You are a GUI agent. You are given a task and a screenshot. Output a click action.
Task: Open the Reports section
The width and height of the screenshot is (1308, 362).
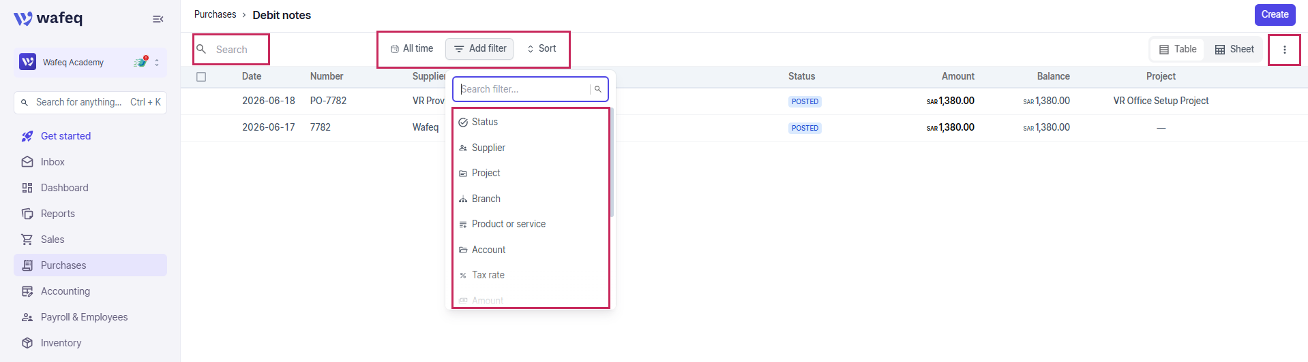coord(90,214)
